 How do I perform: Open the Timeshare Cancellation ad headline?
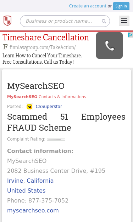[x=46, y=38]
